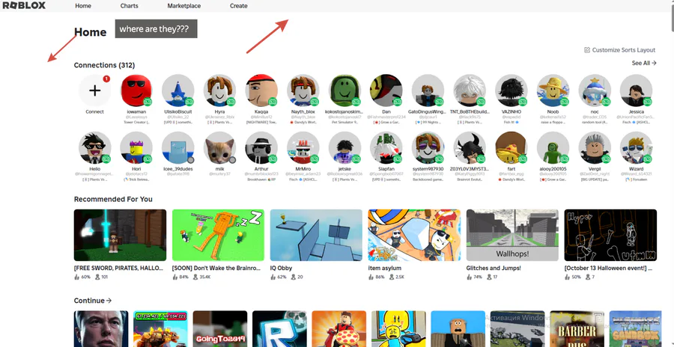Select Wizard's avatar
The image size is (674, 347).
coord(636,148)
